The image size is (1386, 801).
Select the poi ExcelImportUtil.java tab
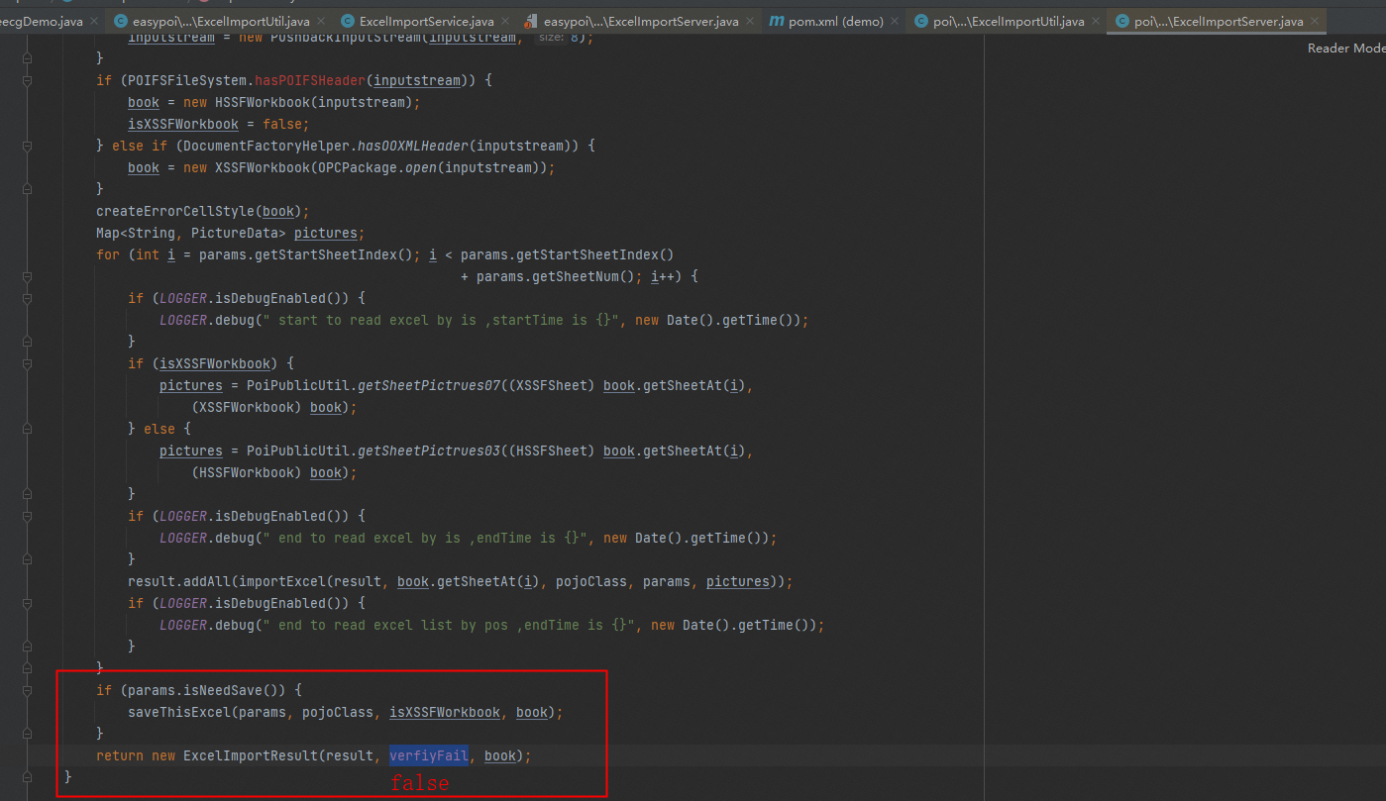(x=1008, y=21)
